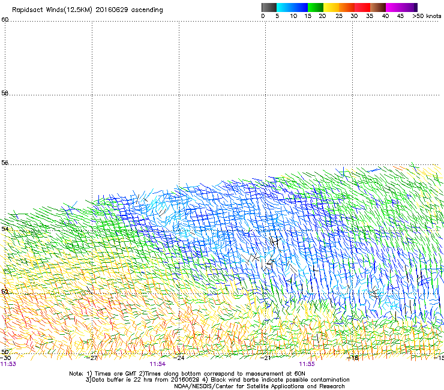Click the longitude label "-24"

(x=179, y=358)
